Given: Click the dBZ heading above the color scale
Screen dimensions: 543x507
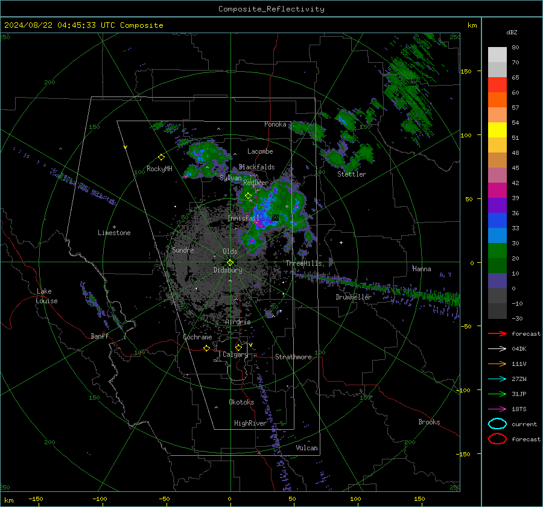Looking at the screenshot, I should [x=512, y=33].
